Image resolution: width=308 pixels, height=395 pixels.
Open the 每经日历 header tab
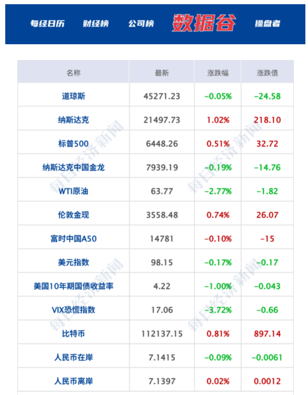pyautogui.click(x=47, y=24)
